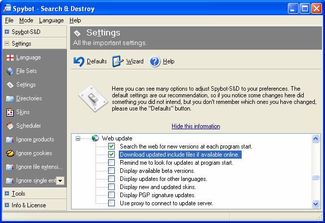The height and width of the screenshot is (223, 325).
Task: Enable Remind me to look for updates
Action: point(112,162)
